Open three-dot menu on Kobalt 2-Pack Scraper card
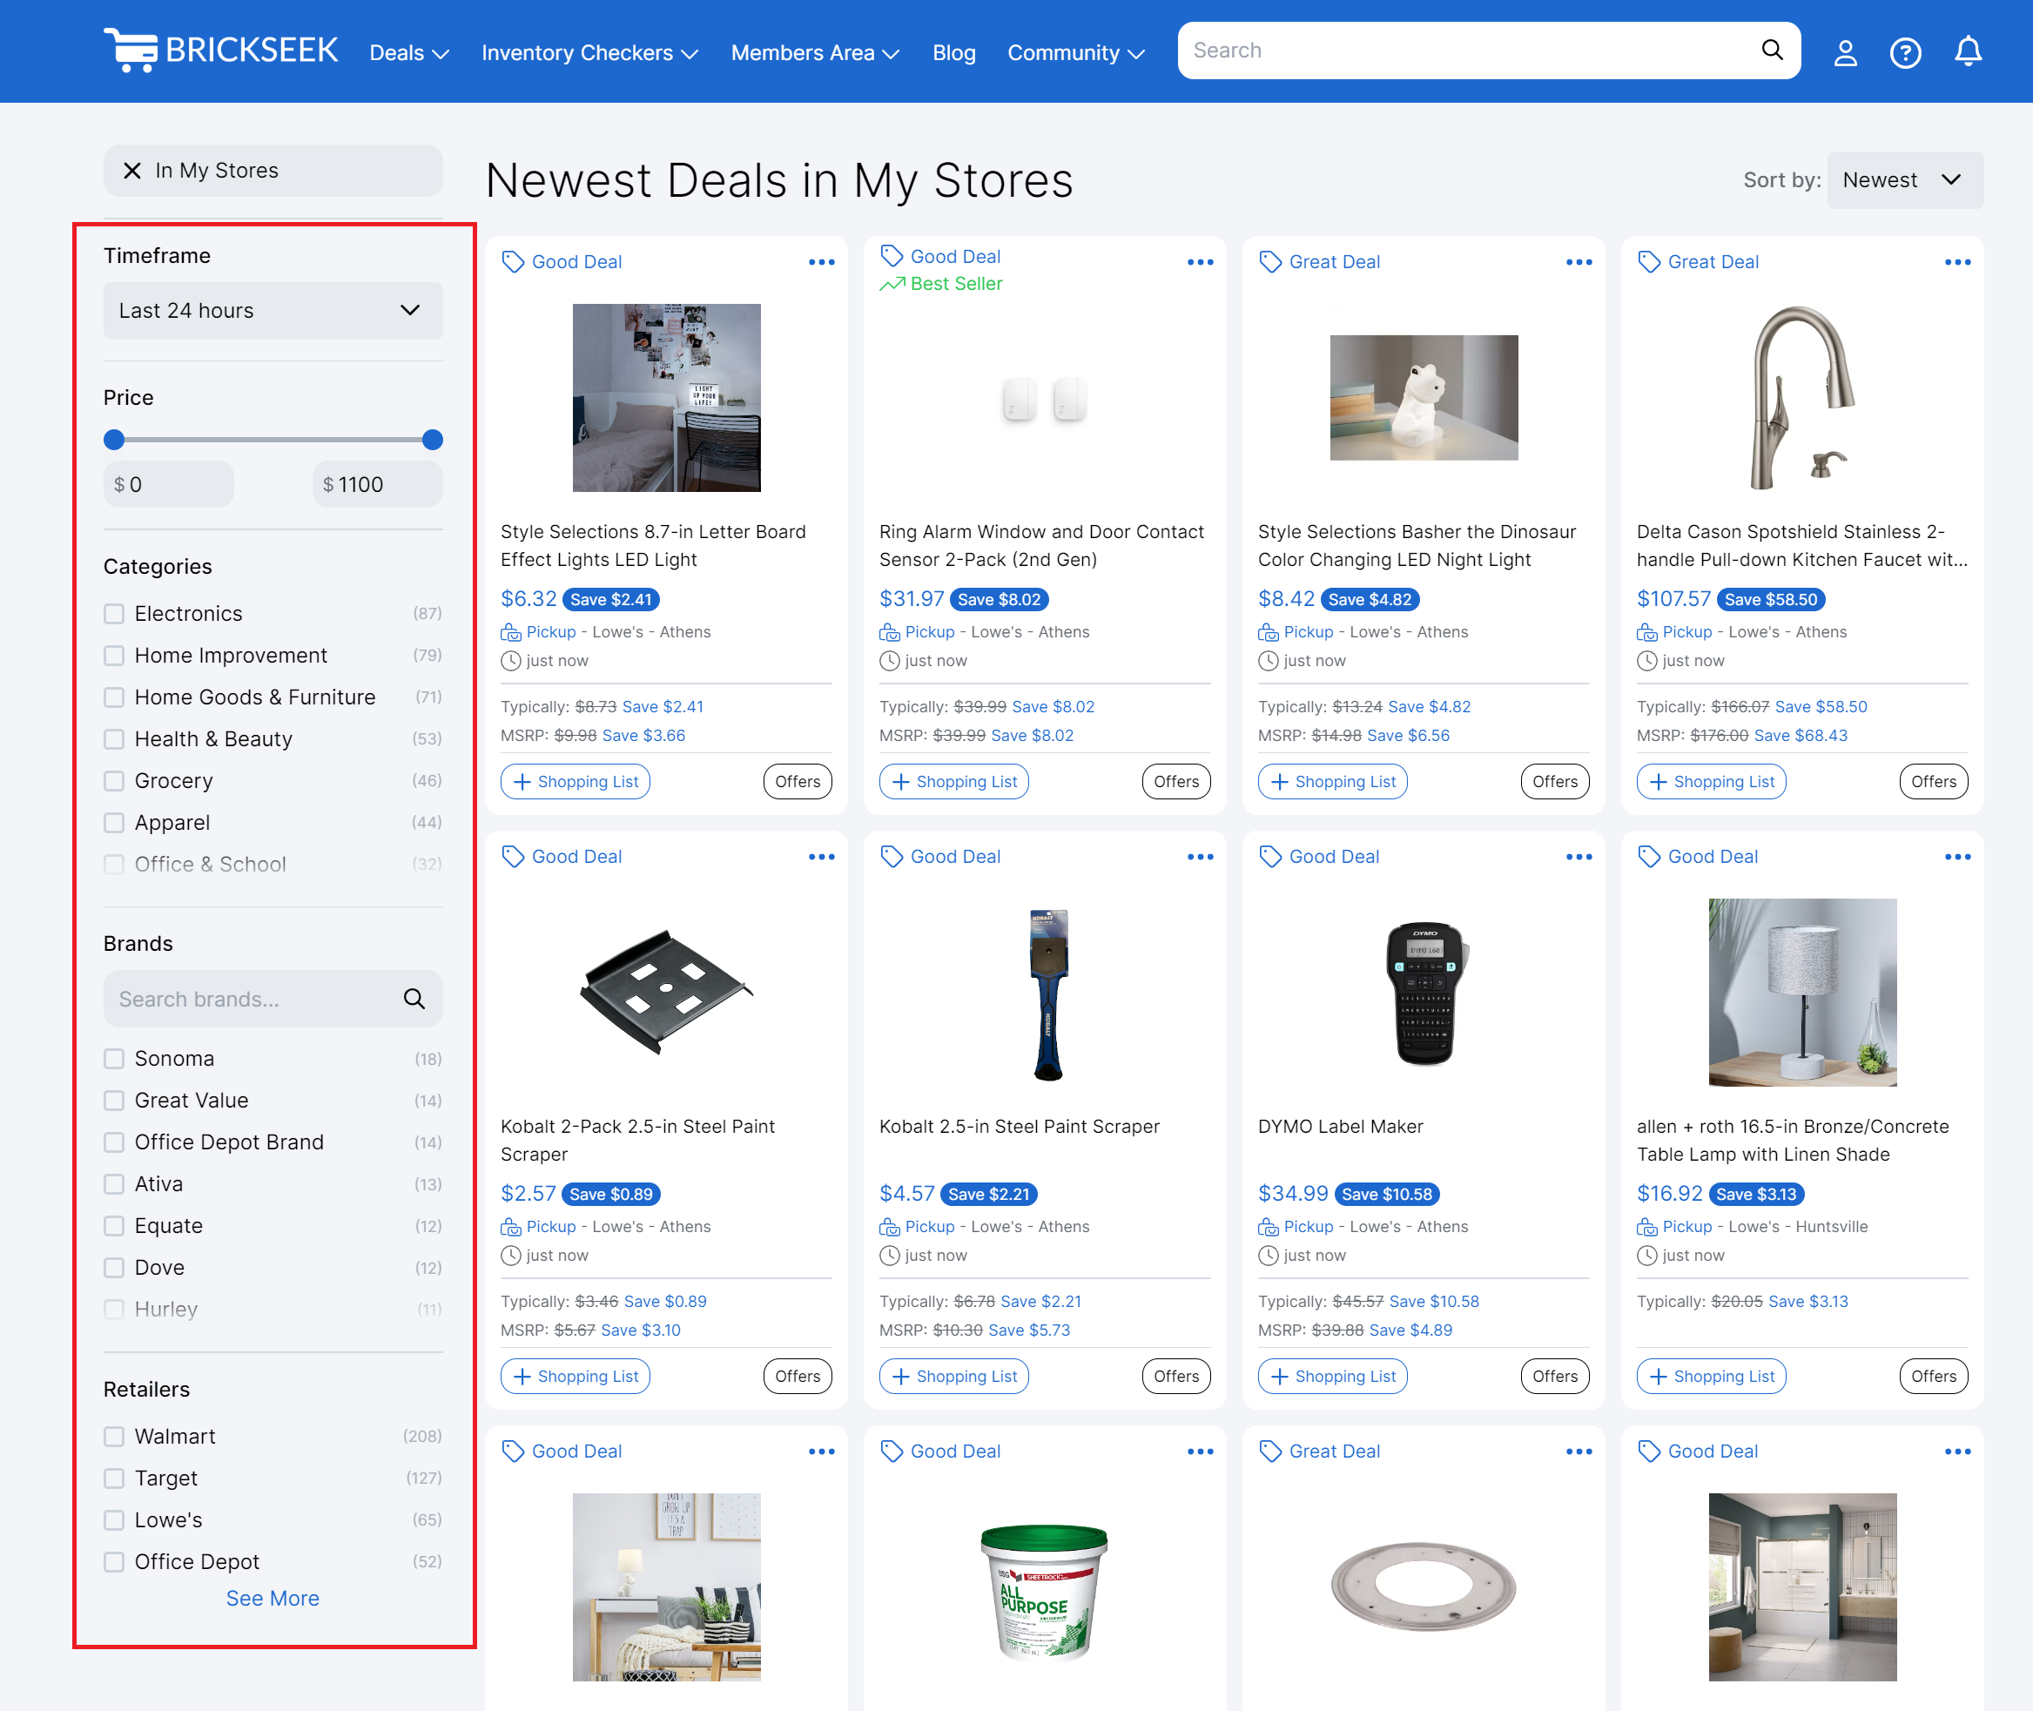Viewport: 2033px width, 1711px height. [x=822, y=857]
